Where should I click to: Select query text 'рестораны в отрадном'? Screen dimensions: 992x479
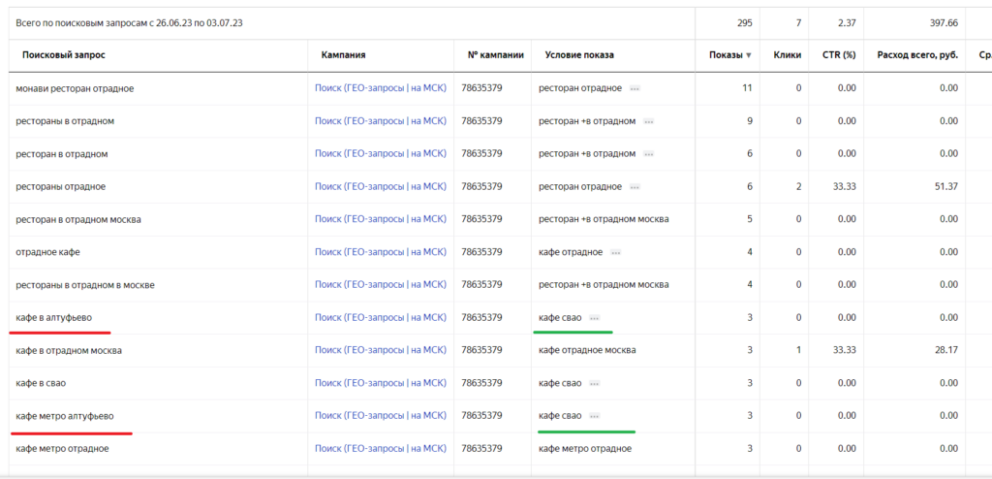[x=65, y=121]
